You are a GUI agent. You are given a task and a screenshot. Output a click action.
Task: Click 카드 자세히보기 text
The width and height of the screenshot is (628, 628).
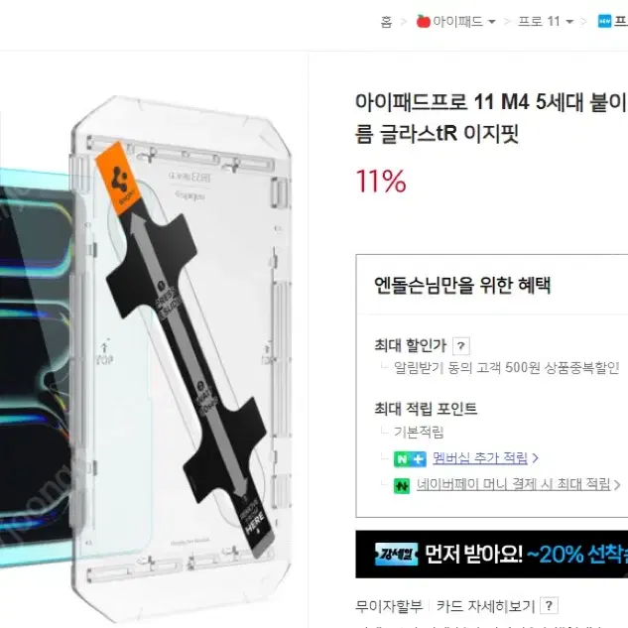(485, 606)
